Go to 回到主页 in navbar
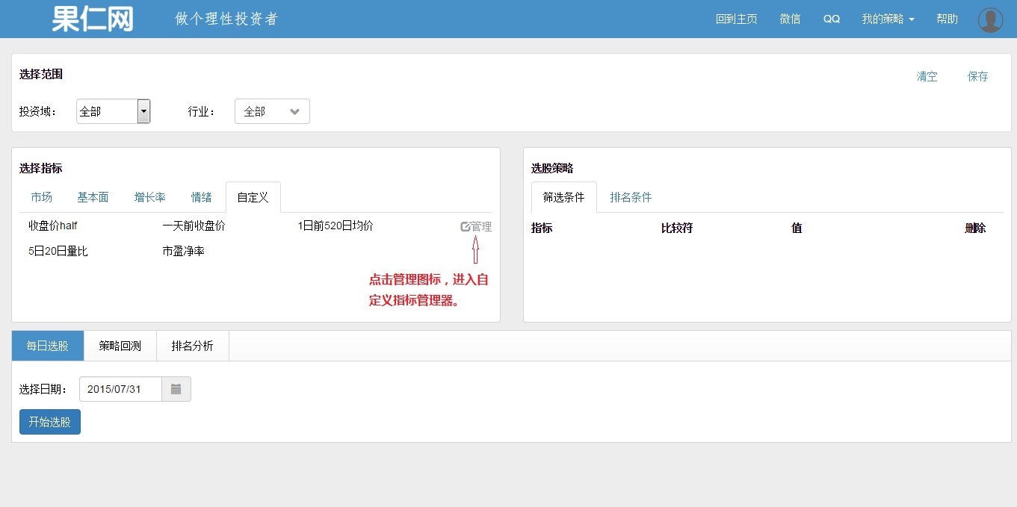Viewport: 1017px width, 507px height. pos(736,19)
